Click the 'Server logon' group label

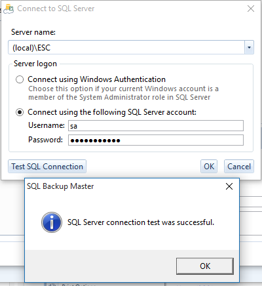pyautogui.click(x=35, y=64)
